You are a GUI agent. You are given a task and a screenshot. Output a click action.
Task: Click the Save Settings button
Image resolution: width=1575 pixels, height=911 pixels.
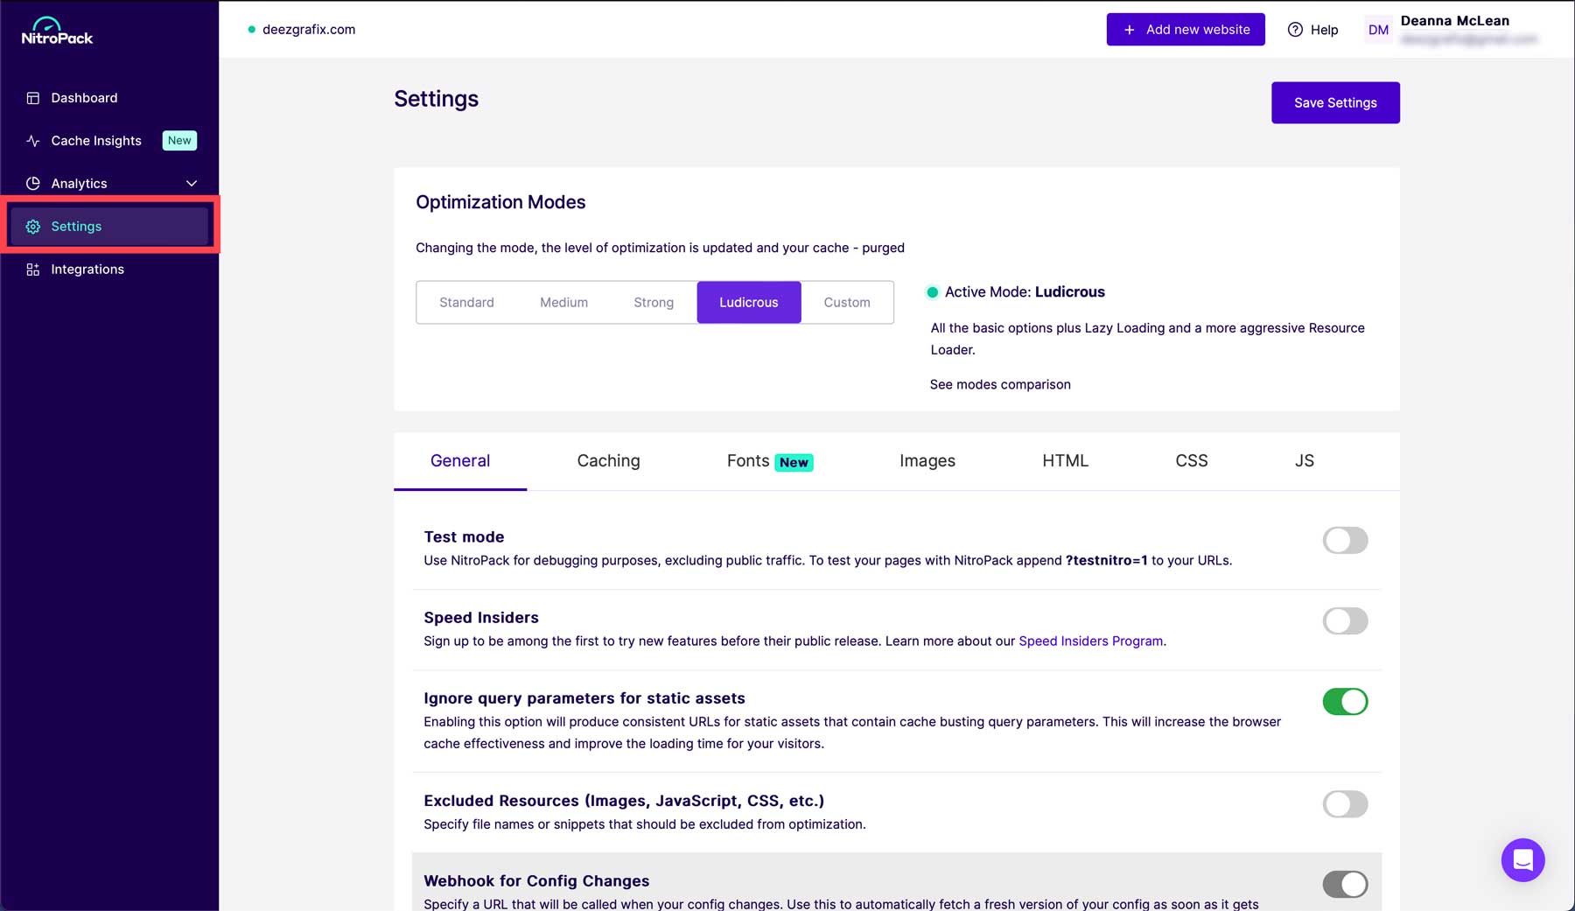pos(1334,102)
